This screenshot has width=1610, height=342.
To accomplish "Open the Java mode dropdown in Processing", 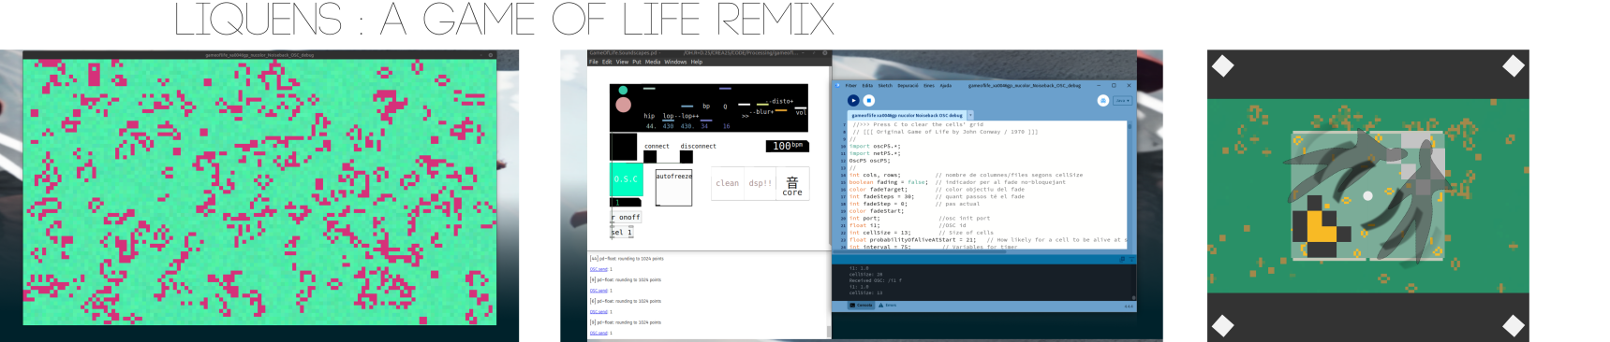I will 1122,100.
